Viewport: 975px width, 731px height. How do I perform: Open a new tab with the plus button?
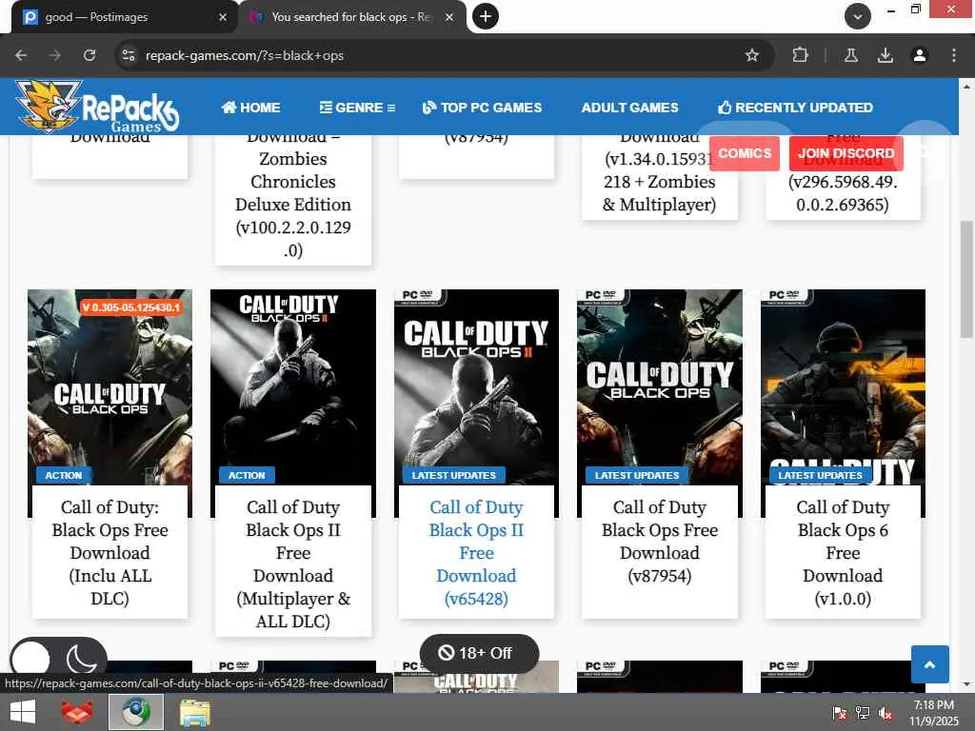click(x=486, y=16)
